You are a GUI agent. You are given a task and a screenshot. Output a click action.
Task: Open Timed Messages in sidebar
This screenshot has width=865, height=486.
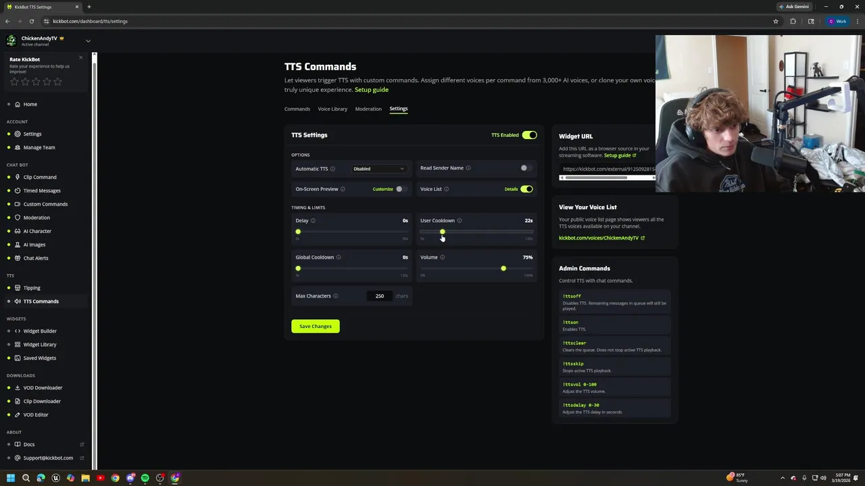tap(42, 190)
